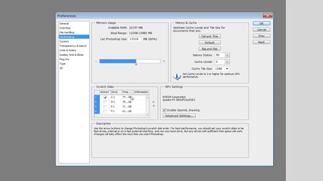Click the plus icon right of memory slider

pos(164,61)
